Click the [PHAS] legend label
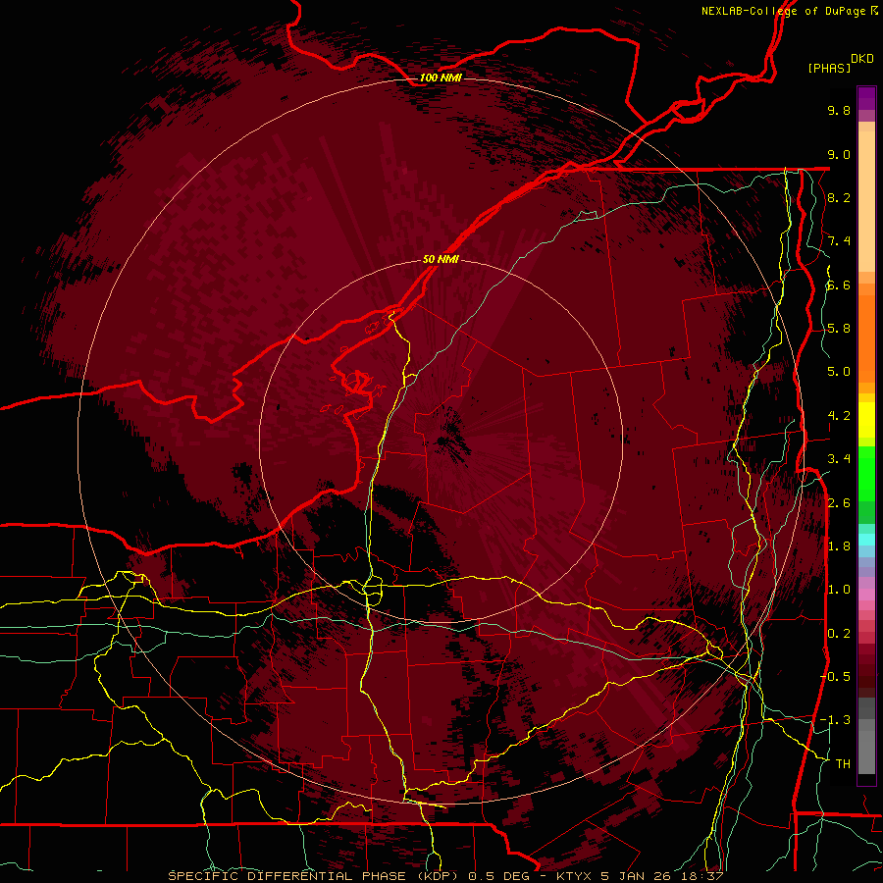Screen dimensions: 883x883 pos(829,68)
